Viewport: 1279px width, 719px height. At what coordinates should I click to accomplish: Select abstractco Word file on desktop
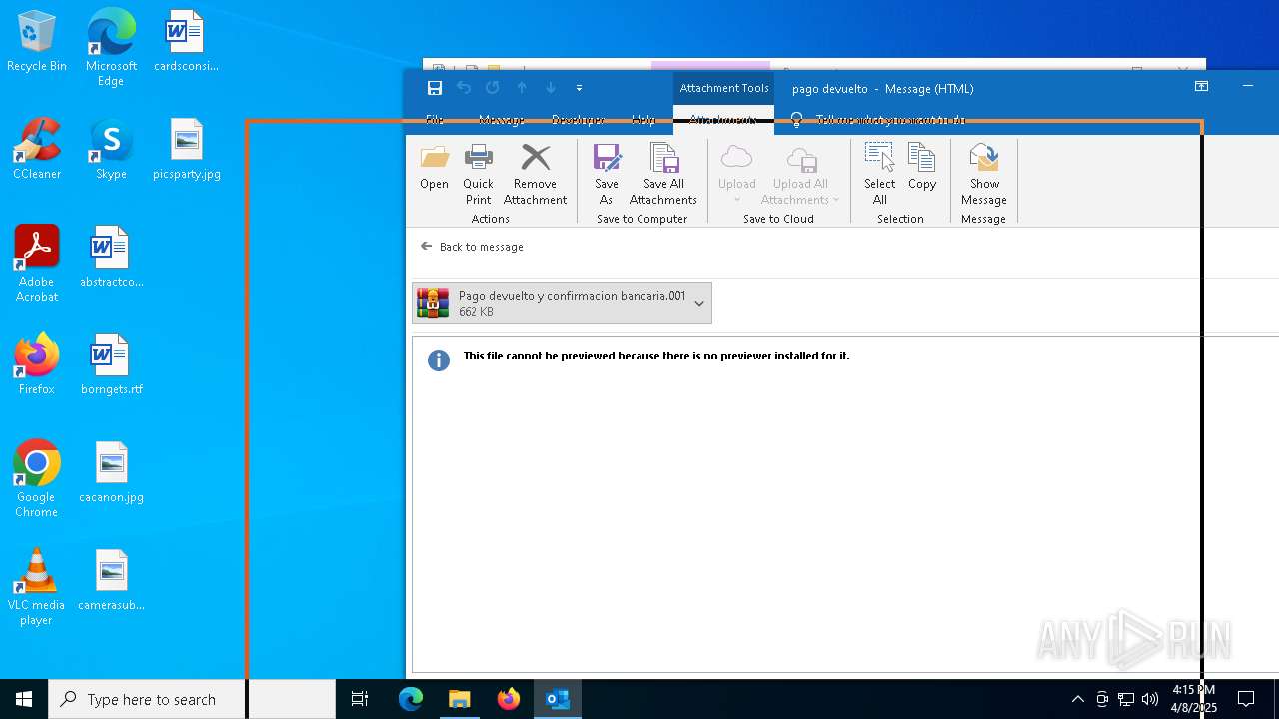111,257
